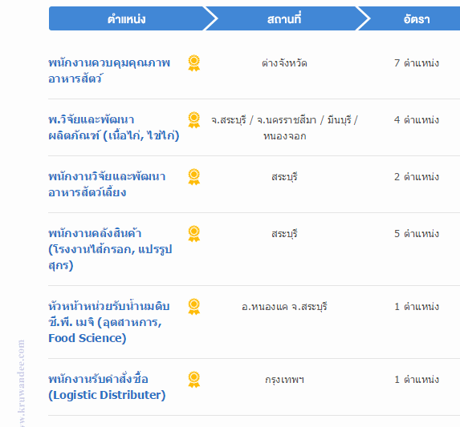
Task: Select the สถานที่ column header
Action: click(284, 18)
